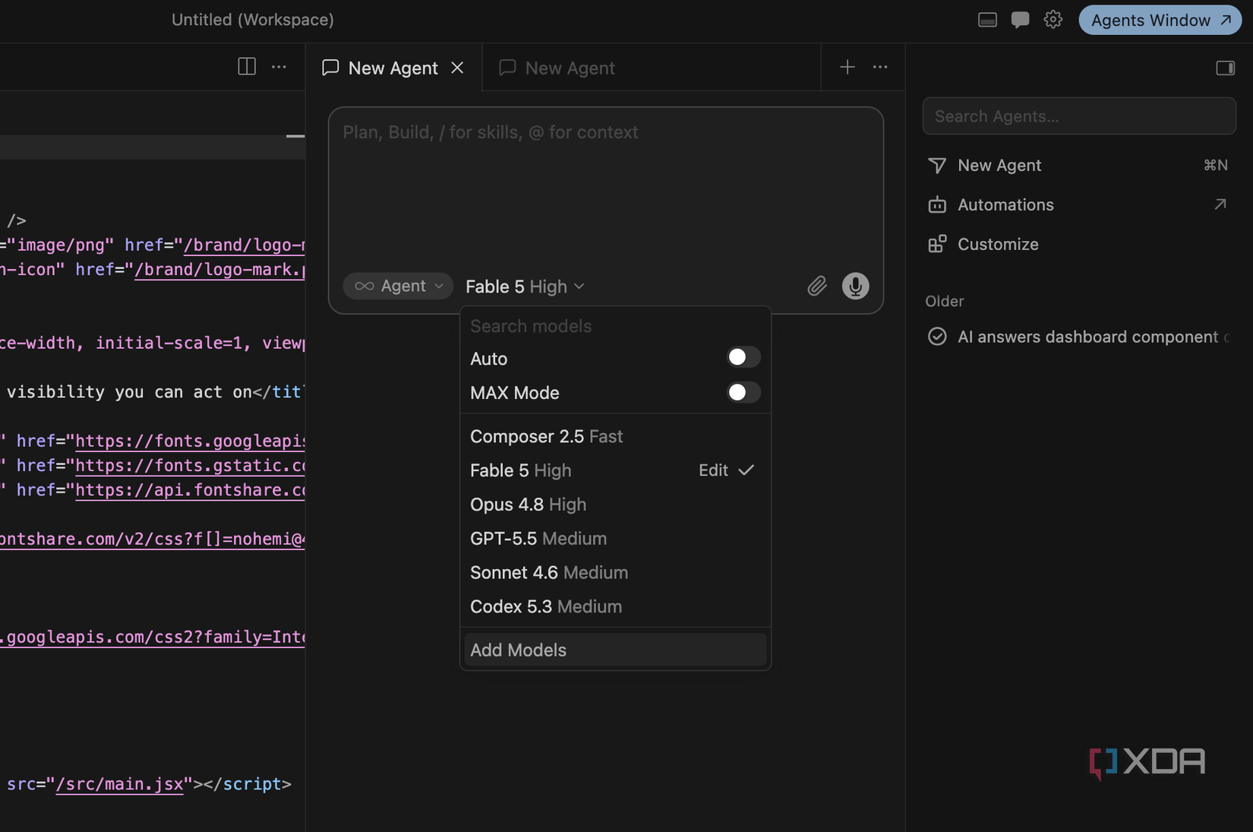Click the split editor icon
The height and width of the screenshot is (832, 1253).
coord(247,67)
